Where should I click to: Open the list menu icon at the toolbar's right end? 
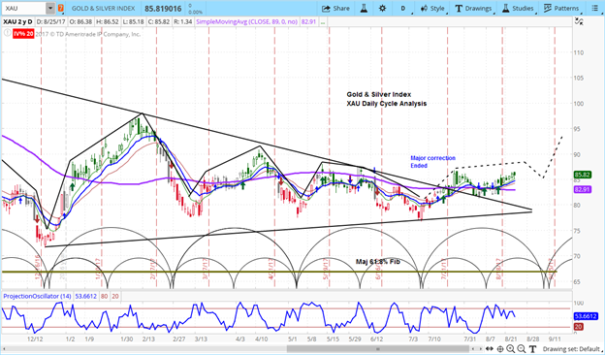pos(594,8)
